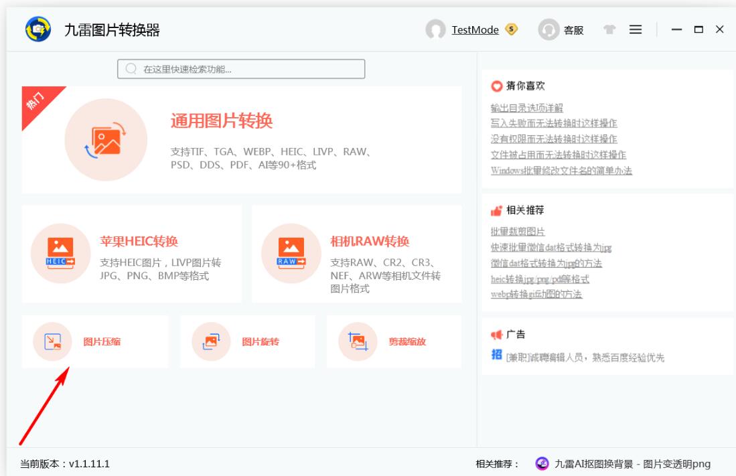736x476 pixels.
Task: Open the 输出目录选项详解 help link
Action: [527, 108]
